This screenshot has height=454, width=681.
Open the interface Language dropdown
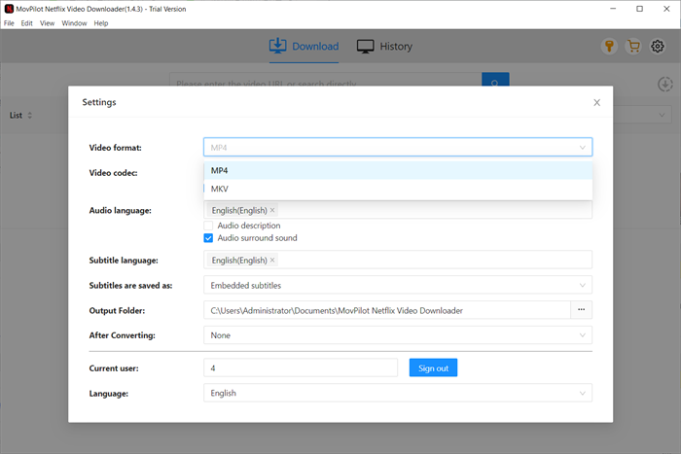click(x=398, y=393)
